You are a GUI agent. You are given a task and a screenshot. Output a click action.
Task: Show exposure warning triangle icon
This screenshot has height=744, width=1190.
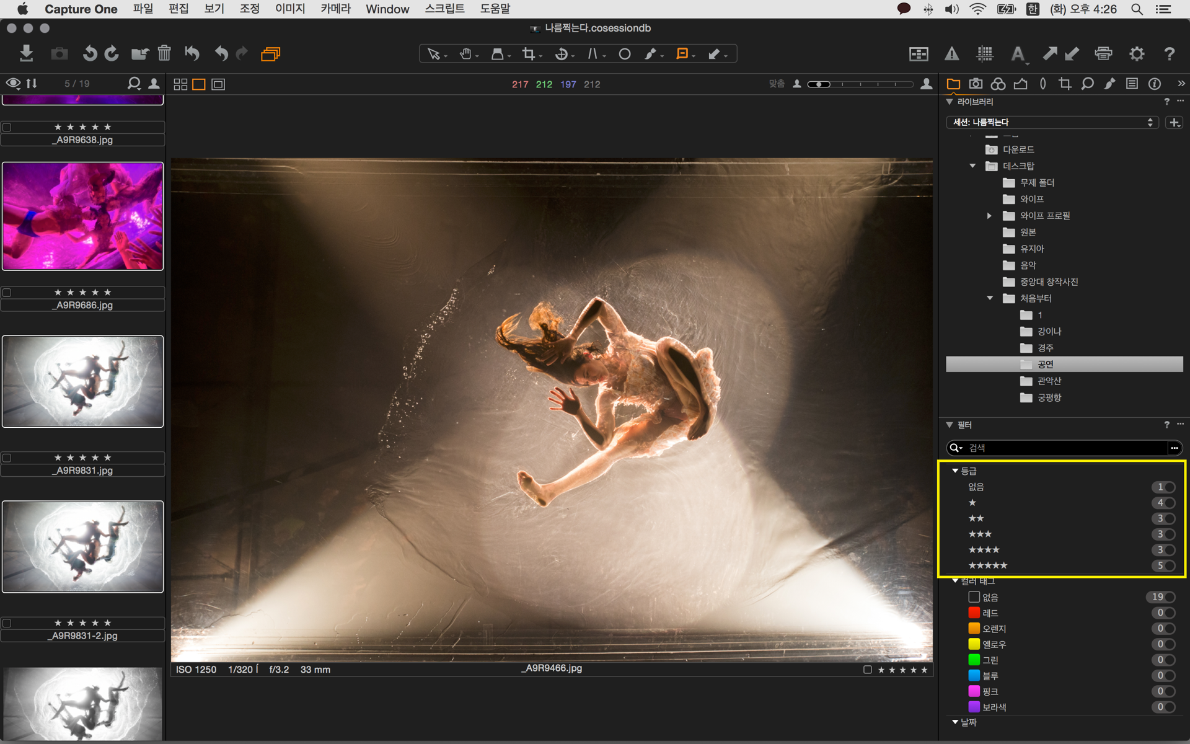tap(951, 54)
